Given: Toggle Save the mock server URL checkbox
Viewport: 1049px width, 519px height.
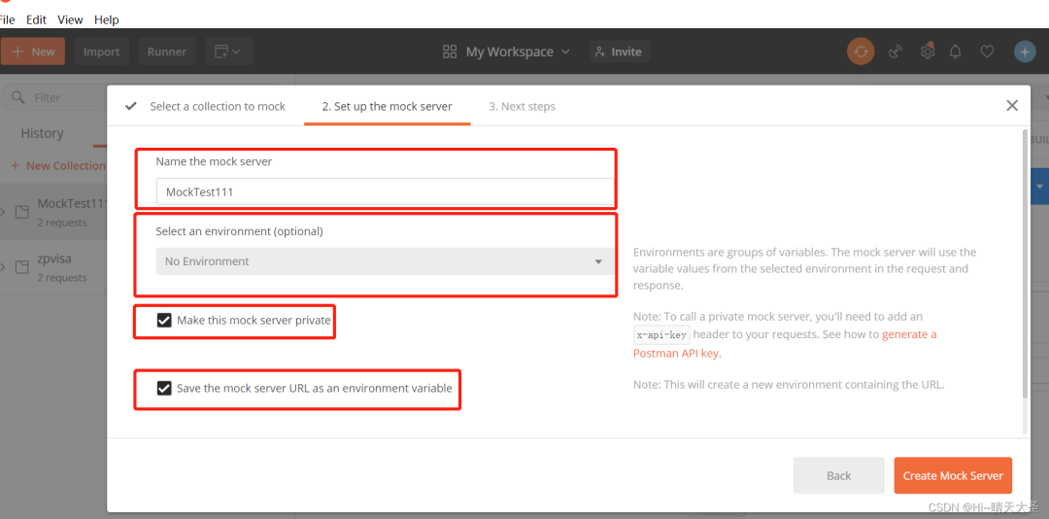Looking at the screenshot, I should [x=164, y=388].
